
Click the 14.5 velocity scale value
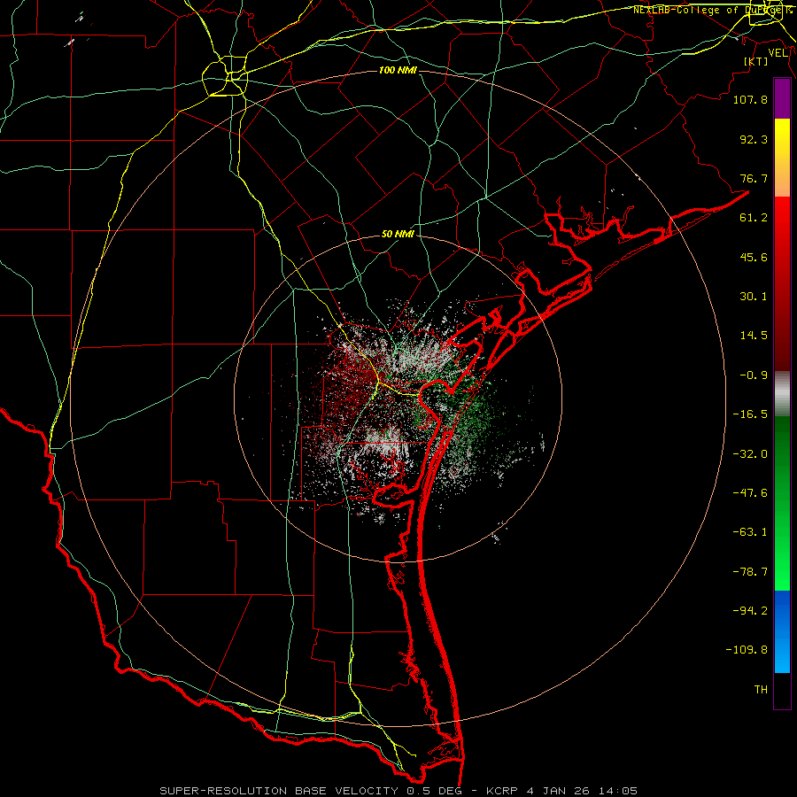[x=754, y=336]
